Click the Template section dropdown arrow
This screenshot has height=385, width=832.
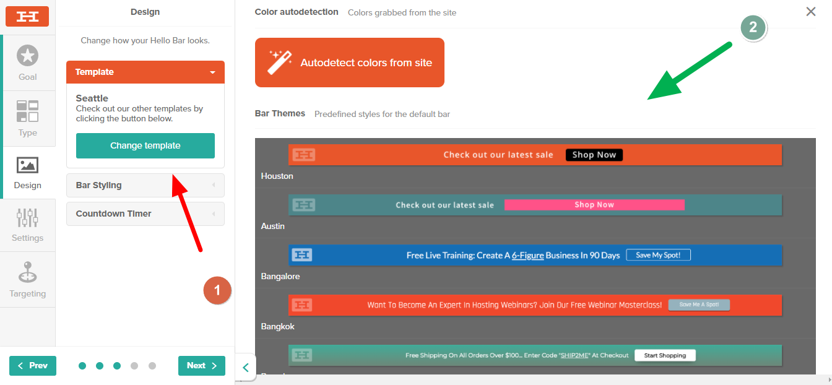click(212, 72)
